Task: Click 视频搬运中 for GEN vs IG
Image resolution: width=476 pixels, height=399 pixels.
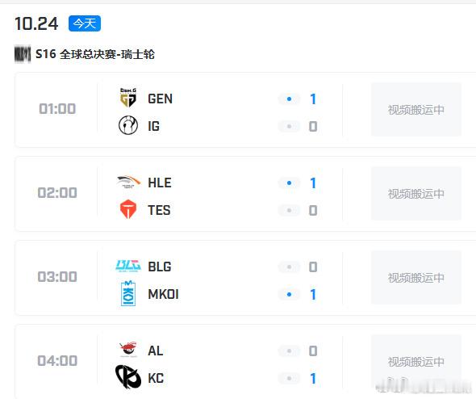Action: [x=416, y=110]
